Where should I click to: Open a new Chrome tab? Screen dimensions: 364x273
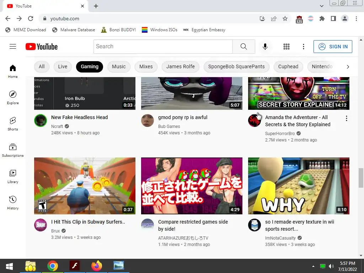pyautogui.click(x=96, y=6)
